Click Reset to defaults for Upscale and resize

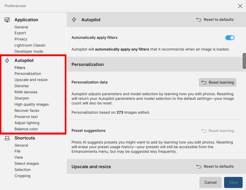point(215,167)
